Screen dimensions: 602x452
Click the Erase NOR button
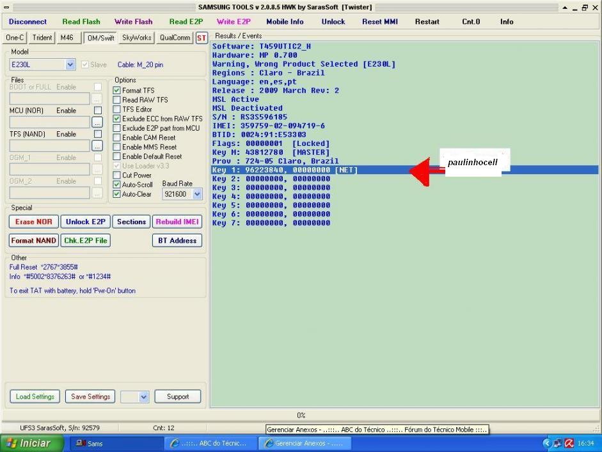click(x=34, y=222)
